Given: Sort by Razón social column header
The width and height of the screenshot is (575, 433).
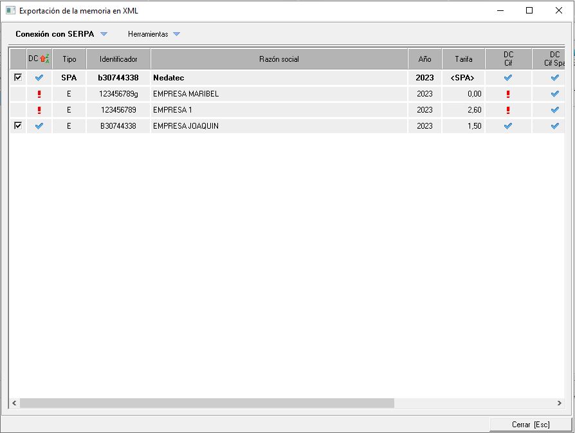Looking at the screenshot, I should tap(278, 59).
